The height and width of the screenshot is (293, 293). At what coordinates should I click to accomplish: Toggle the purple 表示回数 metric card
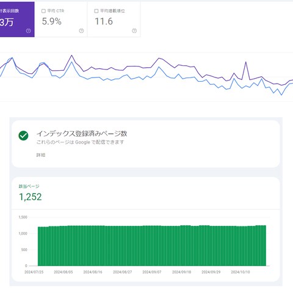pyautogui.click(x=17, y=20)
